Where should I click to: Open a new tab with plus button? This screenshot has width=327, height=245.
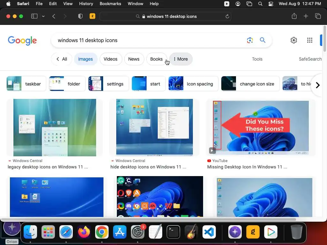[306, 16]
